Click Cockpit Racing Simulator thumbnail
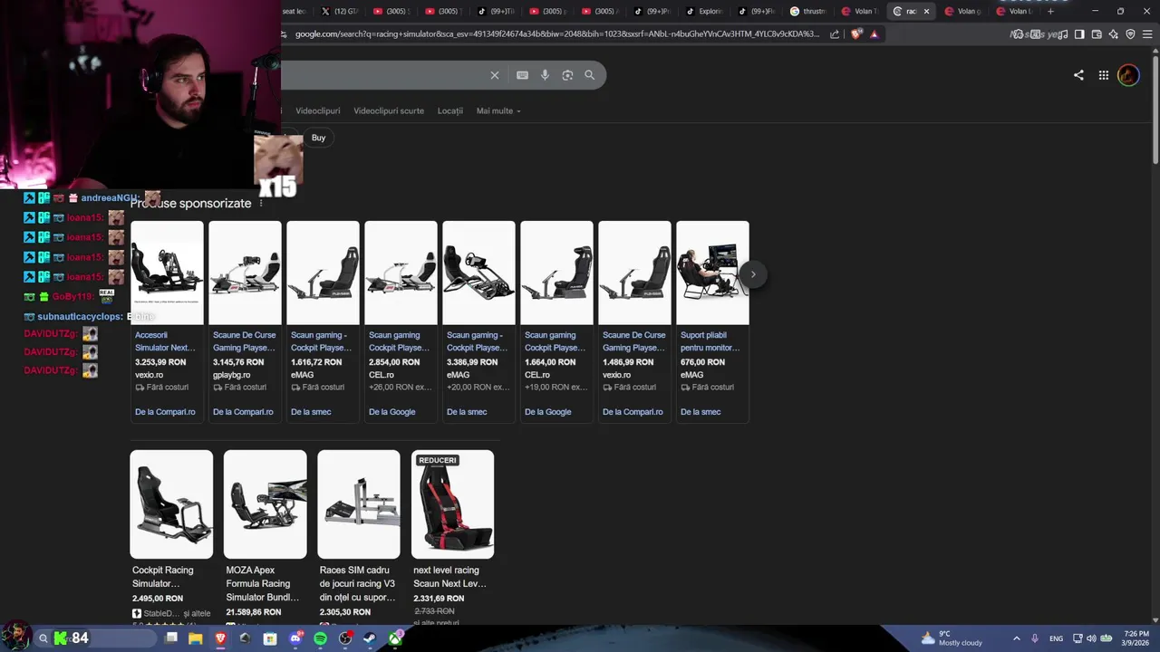The image size is (1160, 652). click(x=171, y=504)
